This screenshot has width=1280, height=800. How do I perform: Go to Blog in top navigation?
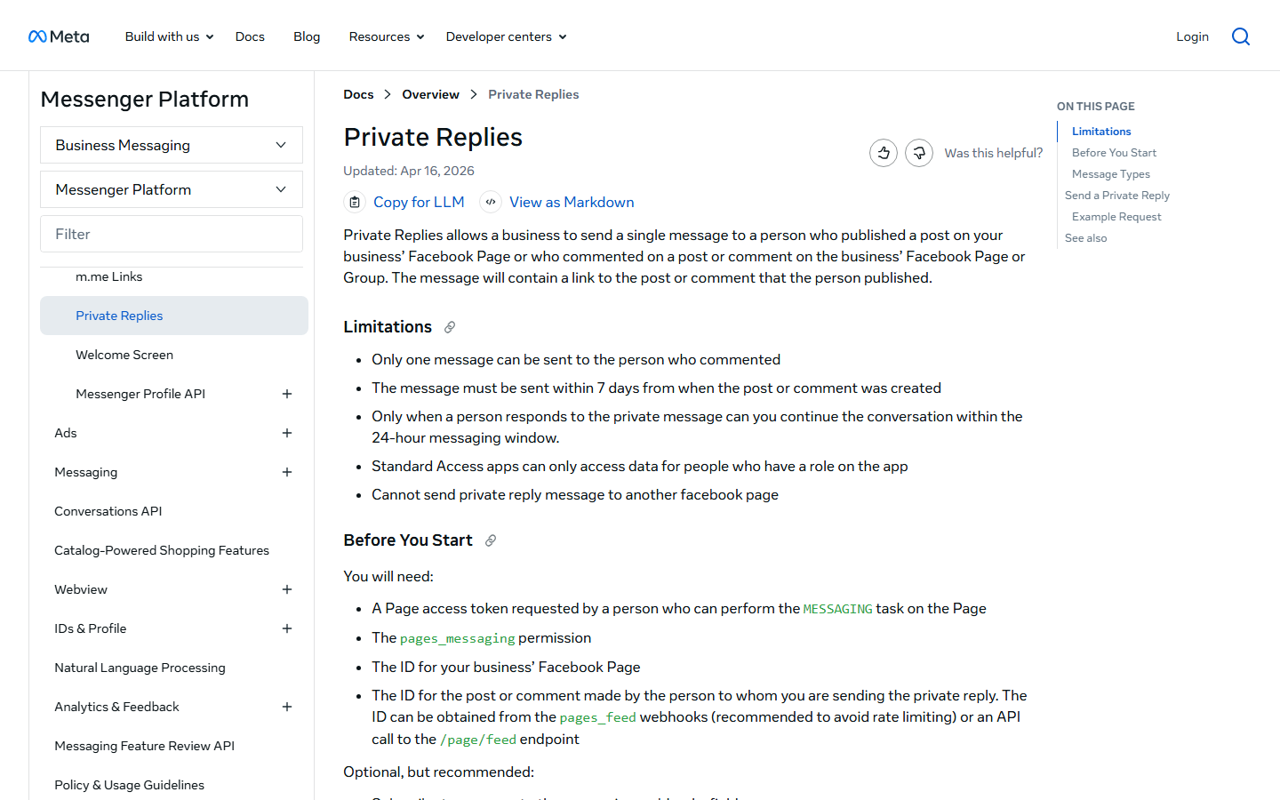tap(307, 36)
